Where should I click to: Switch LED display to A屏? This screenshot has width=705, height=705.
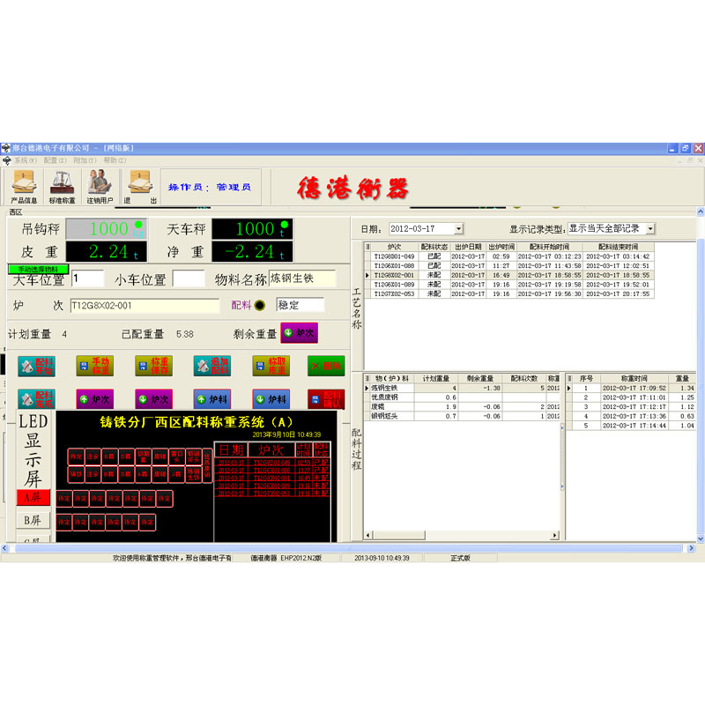coord(33,497)
